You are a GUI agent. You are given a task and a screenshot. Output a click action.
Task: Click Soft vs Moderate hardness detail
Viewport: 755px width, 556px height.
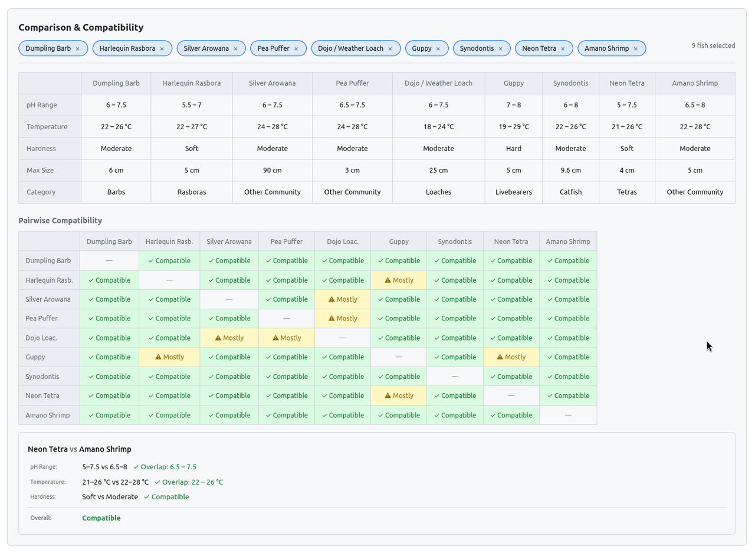click(x=110, y=497)
